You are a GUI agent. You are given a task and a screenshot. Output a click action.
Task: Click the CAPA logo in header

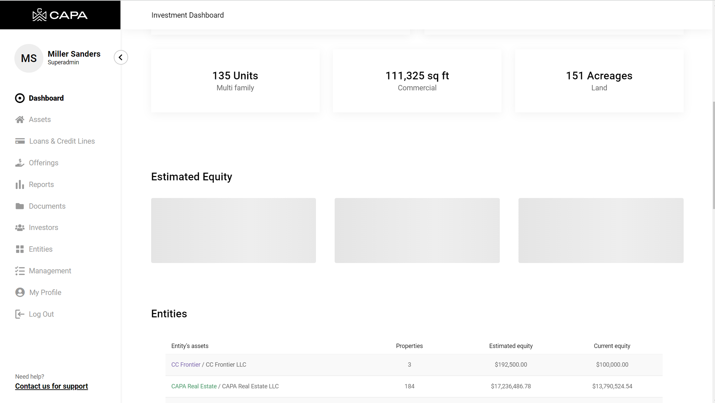(x=60, y=15)
